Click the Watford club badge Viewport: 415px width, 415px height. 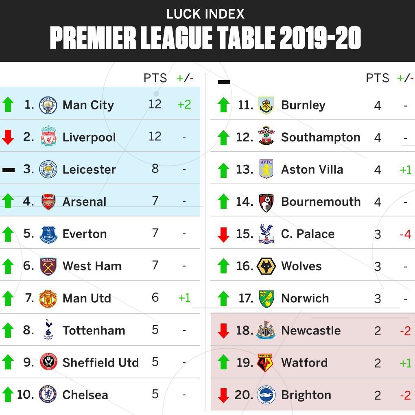(266, 363)
